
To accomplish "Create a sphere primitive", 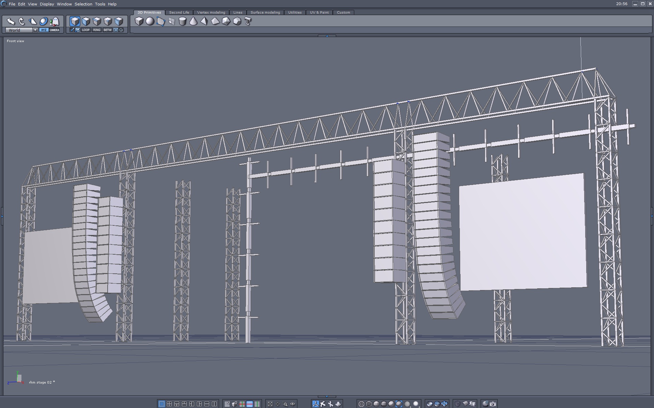I will (150, 21).
